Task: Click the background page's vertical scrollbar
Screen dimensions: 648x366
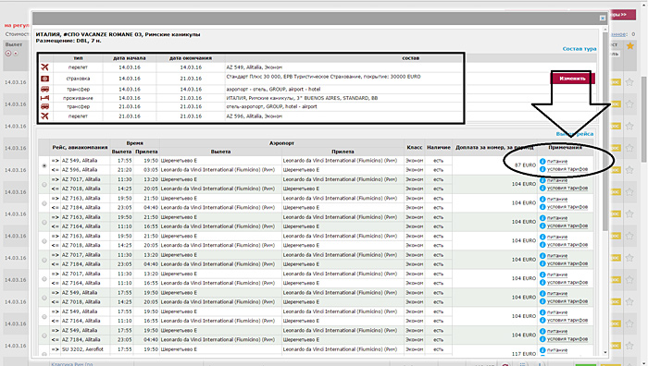Action: pyautogui.click(x=644, y=119)
